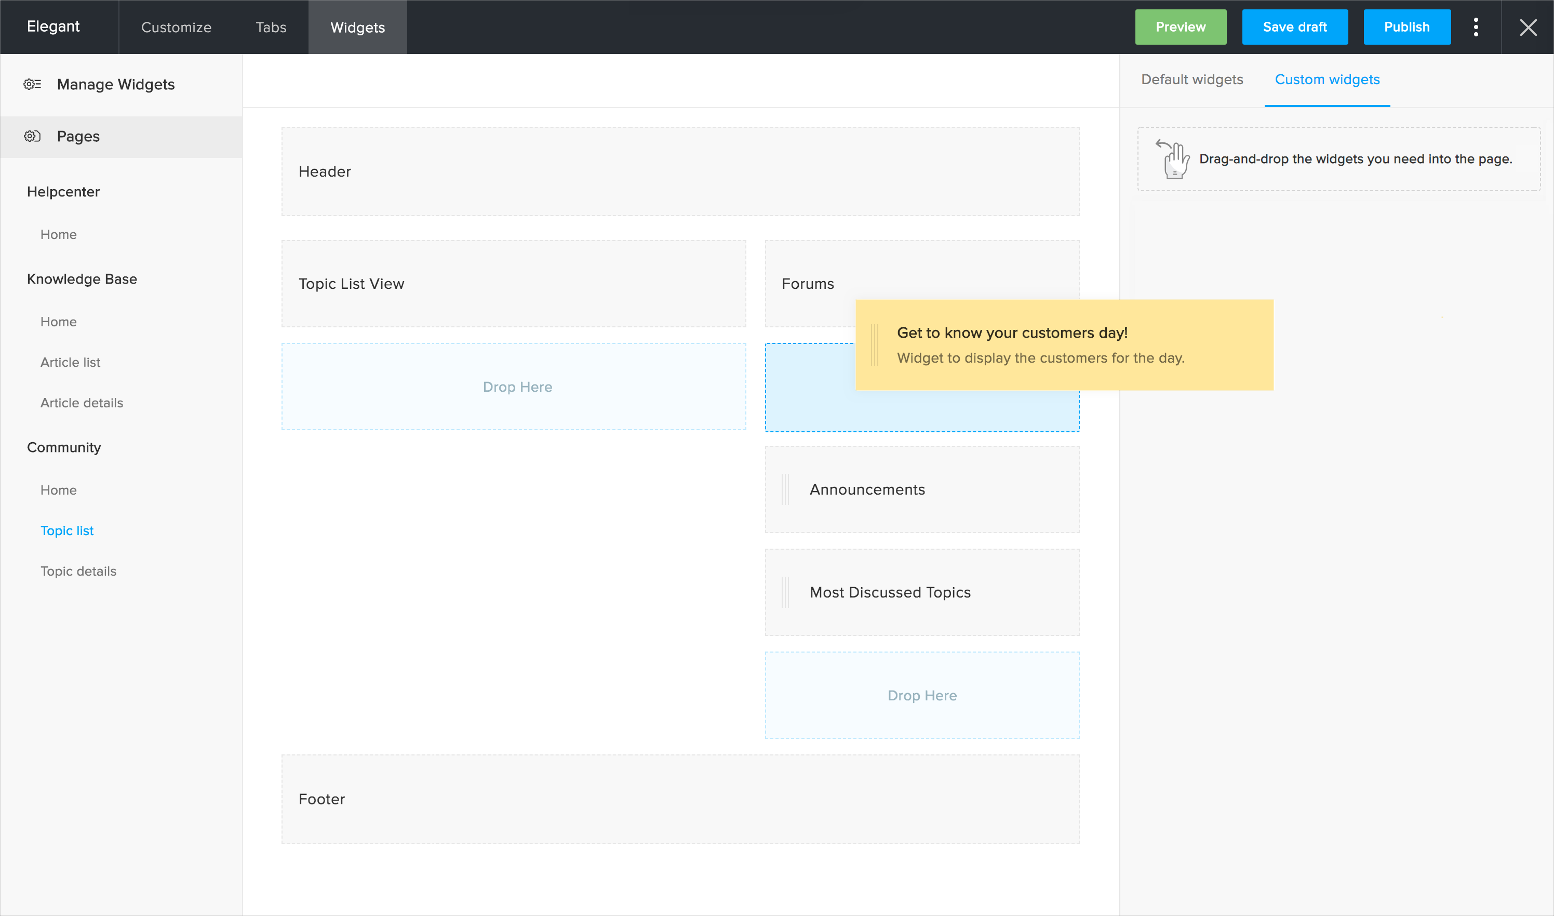Viewport: 1554px width, 916px height.
Task: Click the Pages gear icon
Action: coord(32,137)
